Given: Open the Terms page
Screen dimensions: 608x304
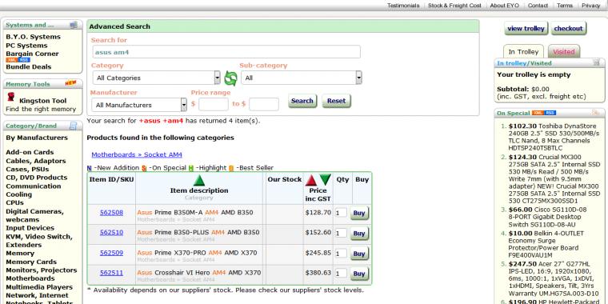Looking at the screenshot, I should 565,6.
